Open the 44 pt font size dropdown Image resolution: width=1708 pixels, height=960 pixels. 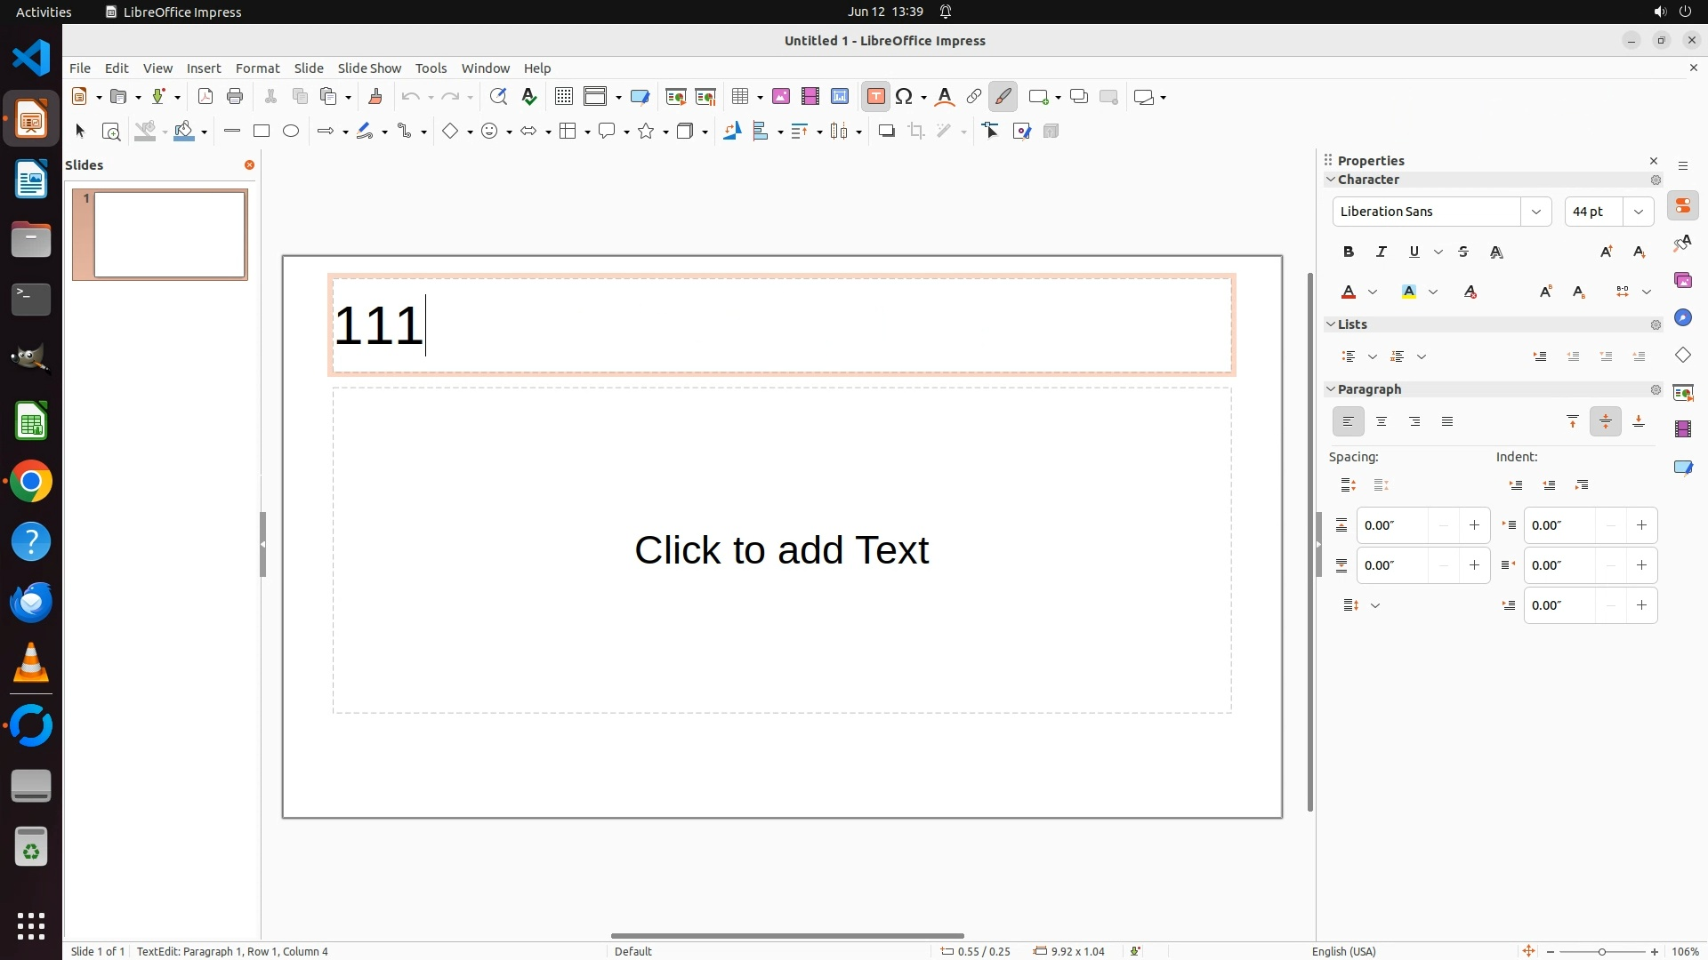click(x=1639, y=212)
